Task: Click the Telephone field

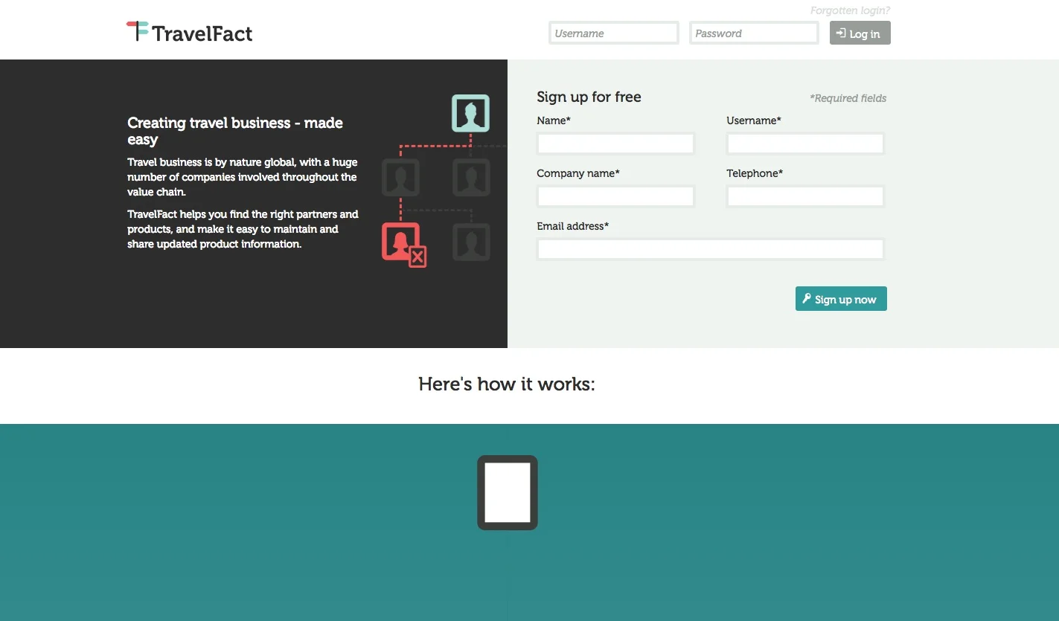Action: pos(805,196)
